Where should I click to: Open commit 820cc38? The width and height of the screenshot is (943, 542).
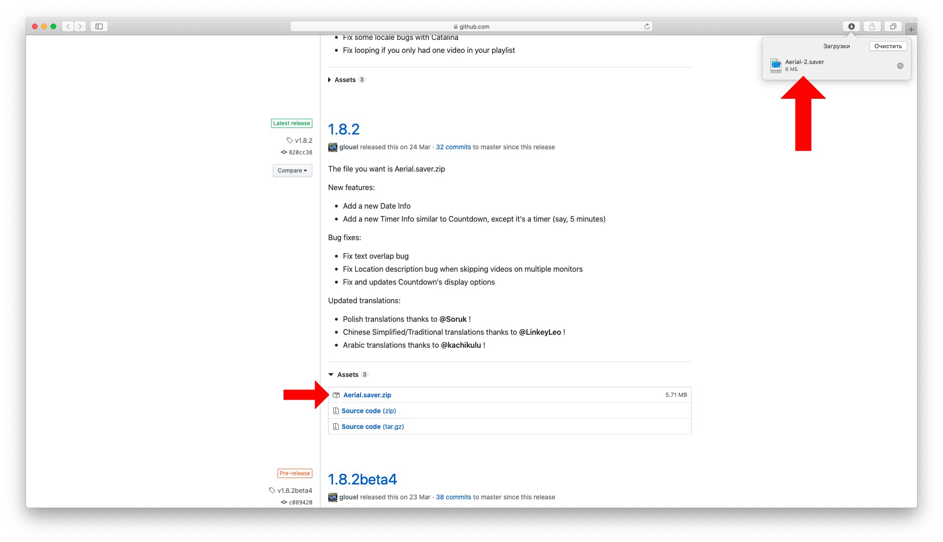click(300, 152)
